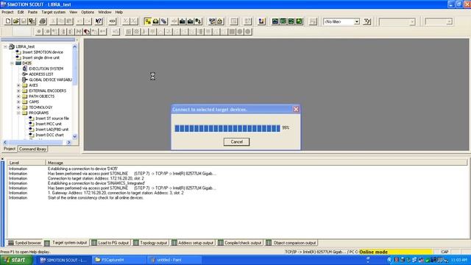Show the Compile/check output tab
Viewport: 471px width, 265px height.
click(240, 243)
